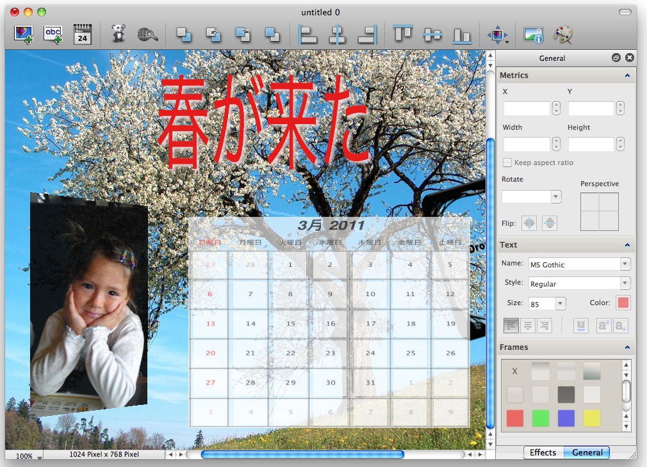Viewport: 647px width, 467px height.
Task: Click the Frames list scrollbar handle
Action: [626, 391]
